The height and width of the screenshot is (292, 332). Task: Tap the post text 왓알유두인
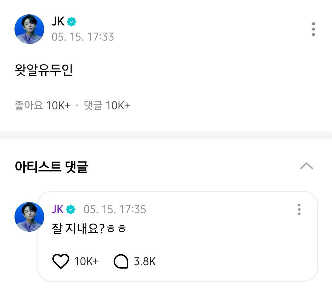44,70
